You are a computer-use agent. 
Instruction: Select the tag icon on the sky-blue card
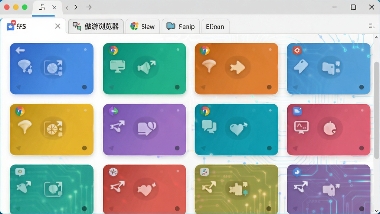pos(301,66)
